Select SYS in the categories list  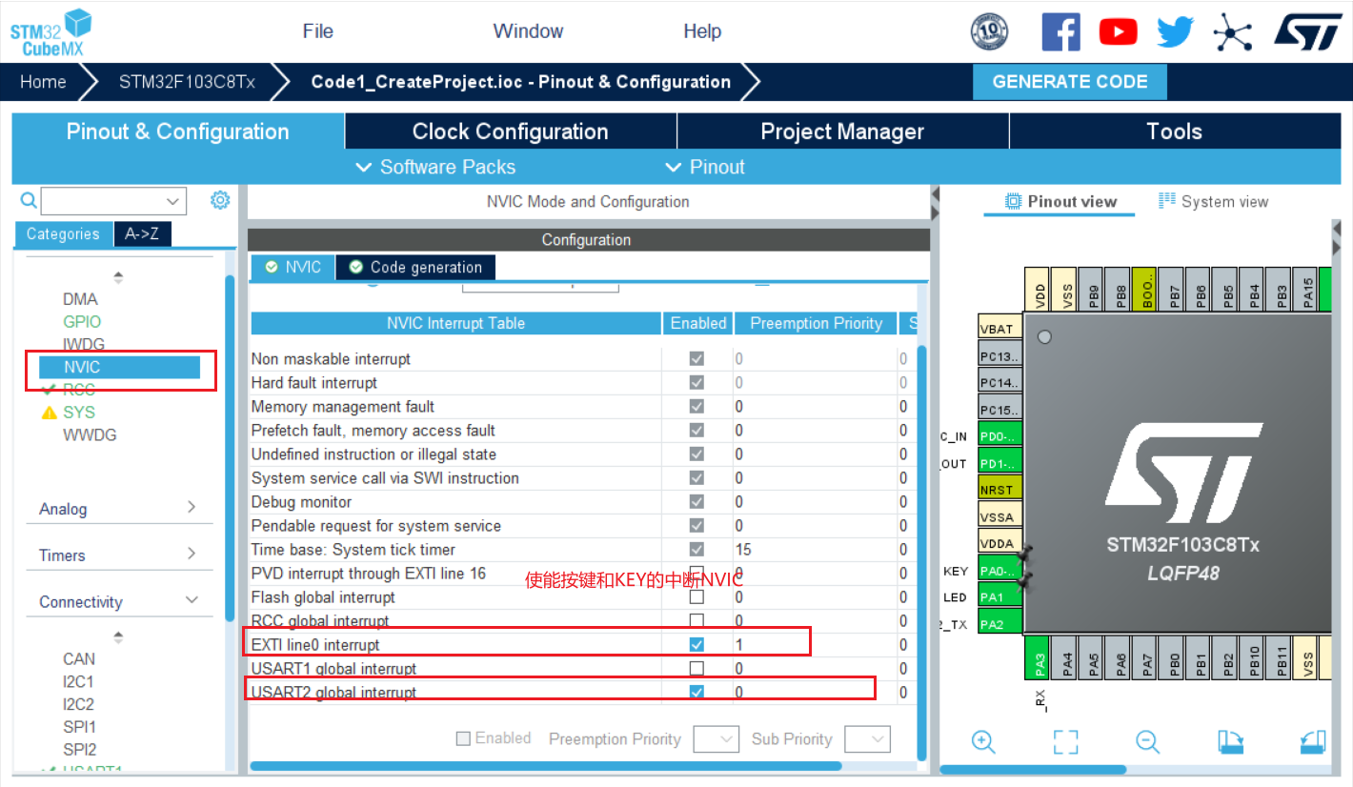pyautogui.click(x=79, y=412)
